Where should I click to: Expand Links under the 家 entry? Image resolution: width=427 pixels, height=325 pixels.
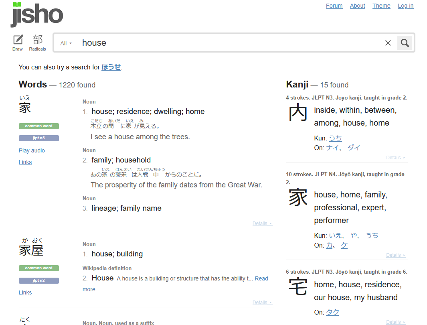[25, 162]
